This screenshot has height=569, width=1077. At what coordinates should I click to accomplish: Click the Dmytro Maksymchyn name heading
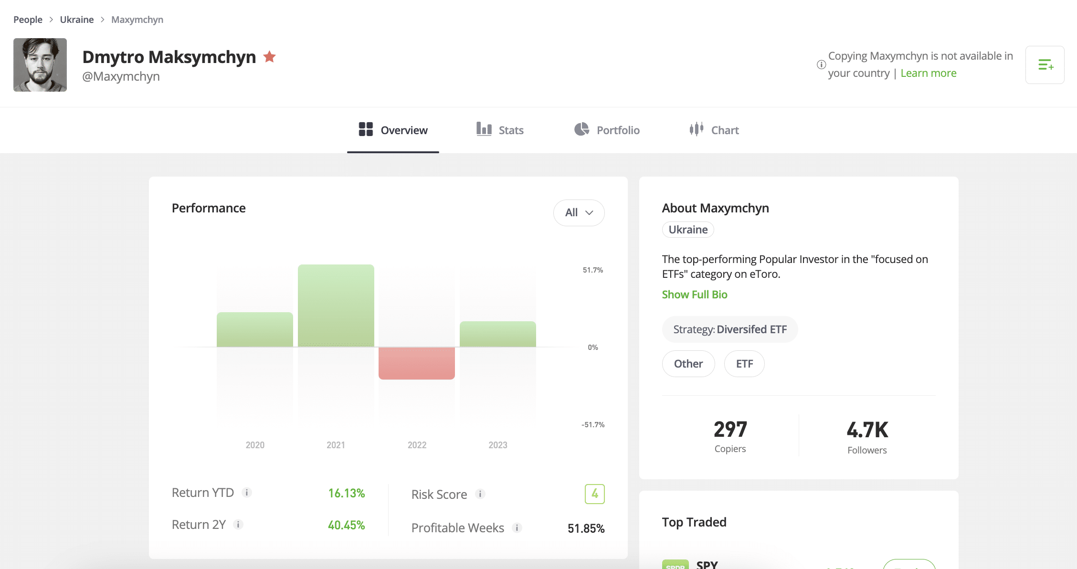[169, 57]
